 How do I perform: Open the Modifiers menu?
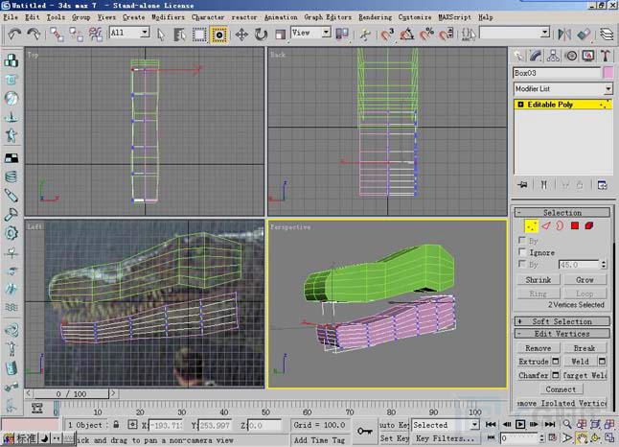click(x=168, y=17)
